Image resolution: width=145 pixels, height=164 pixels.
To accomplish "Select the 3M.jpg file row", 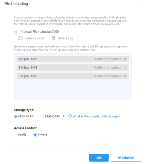I will (x=73, y=76).
